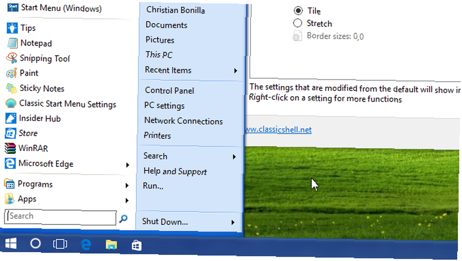Click the start menu Search input box
Screen dimensions: 462x261
click(x=61, y=218)
